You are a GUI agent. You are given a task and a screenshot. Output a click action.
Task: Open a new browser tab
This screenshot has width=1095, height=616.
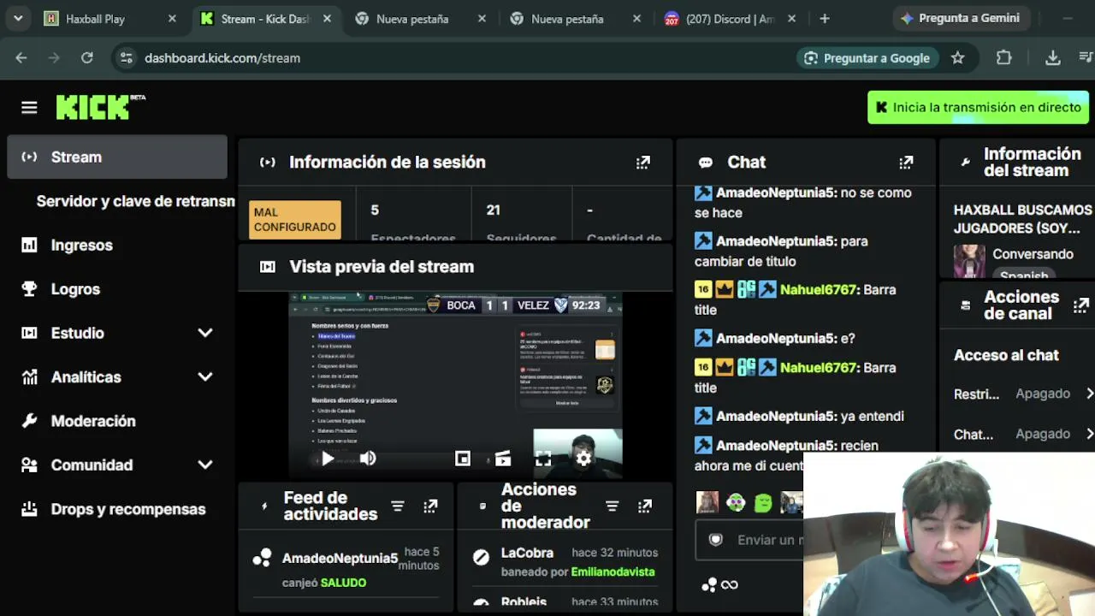point(825,19)
